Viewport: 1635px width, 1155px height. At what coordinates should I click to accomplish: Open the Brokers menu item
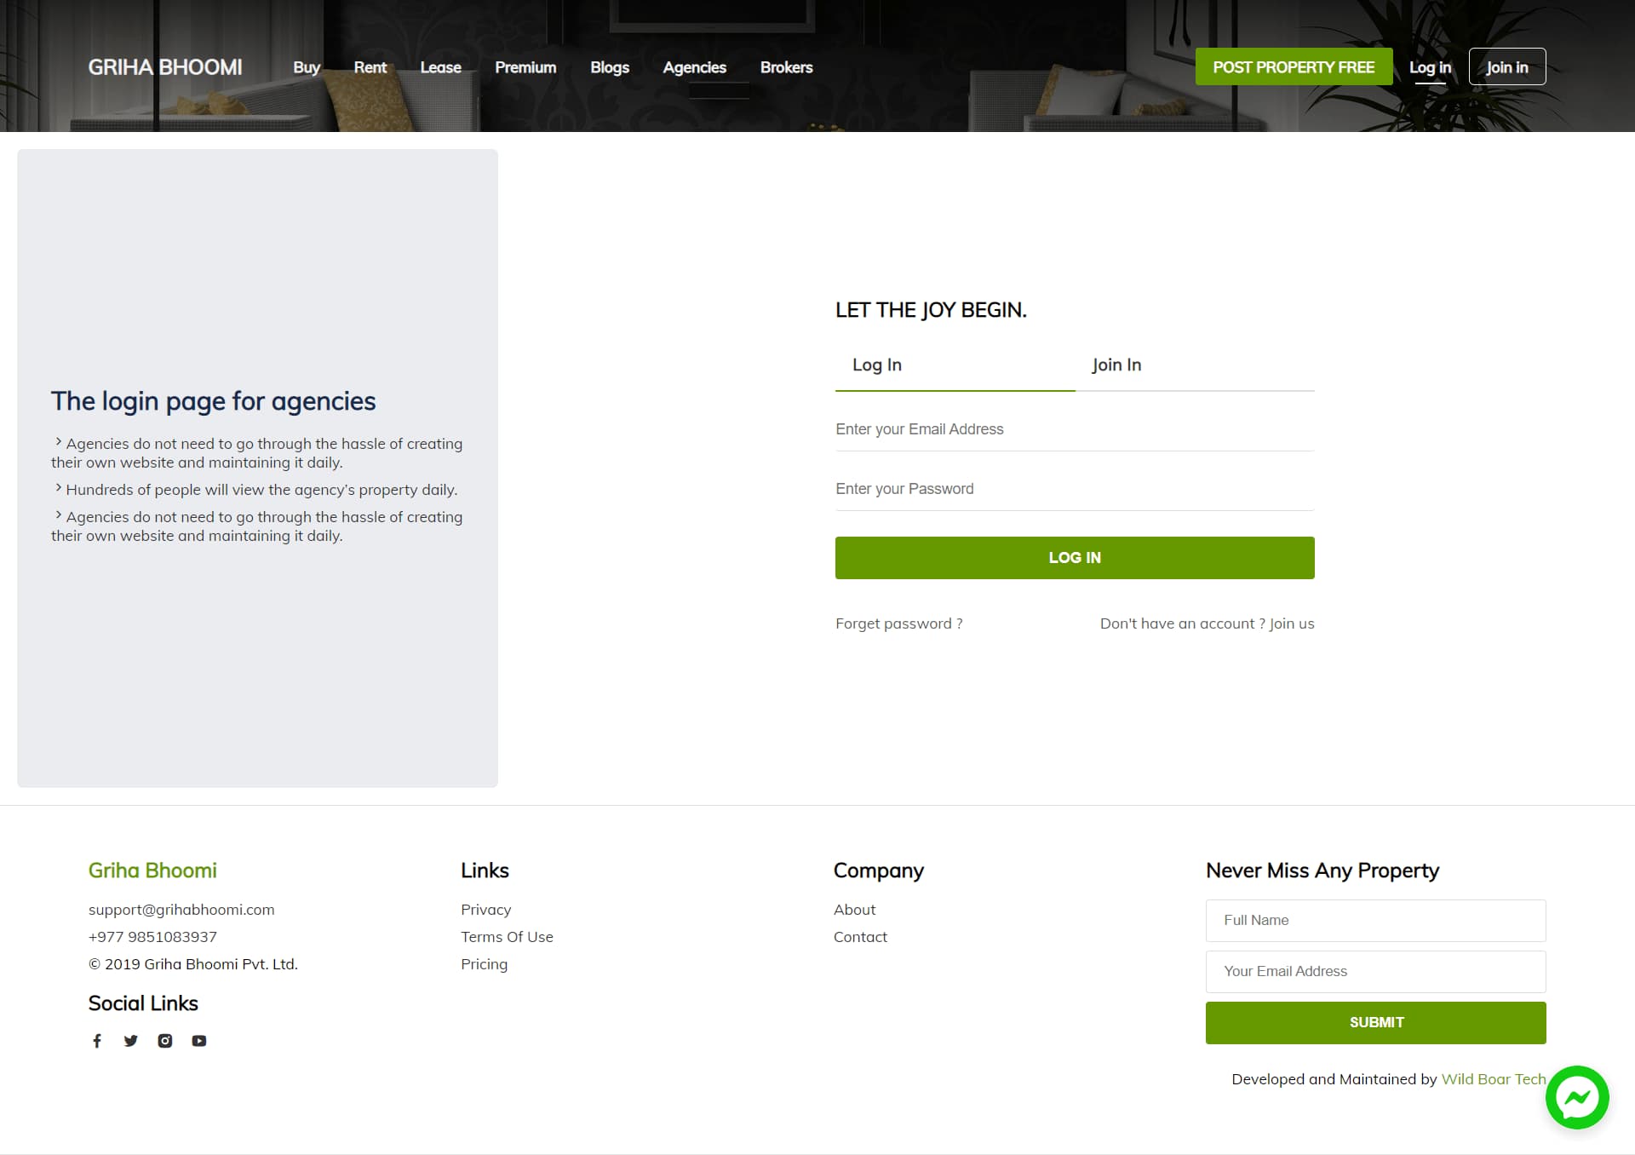(787, 67)
